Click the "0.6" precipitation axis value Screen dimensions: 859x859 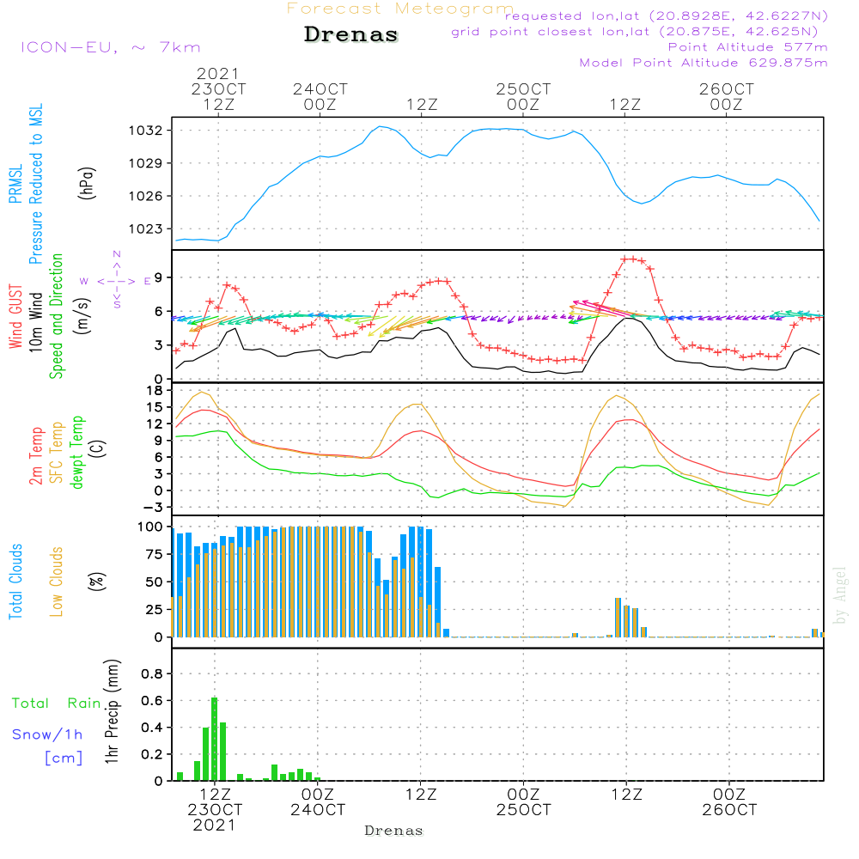pyautogui.click(x=152, y=701)
